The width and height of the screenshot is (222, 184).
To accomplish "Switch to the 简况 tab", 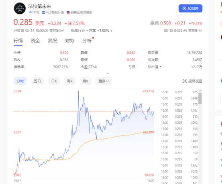I will (x=53, y=41).
